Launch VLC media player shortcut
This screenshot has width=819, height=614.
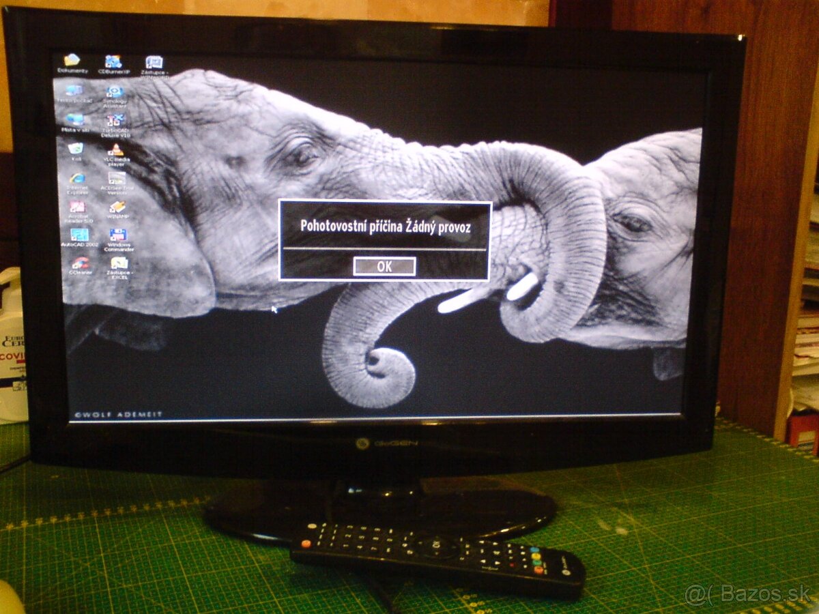pyautogui.click(x=116, y=155)
